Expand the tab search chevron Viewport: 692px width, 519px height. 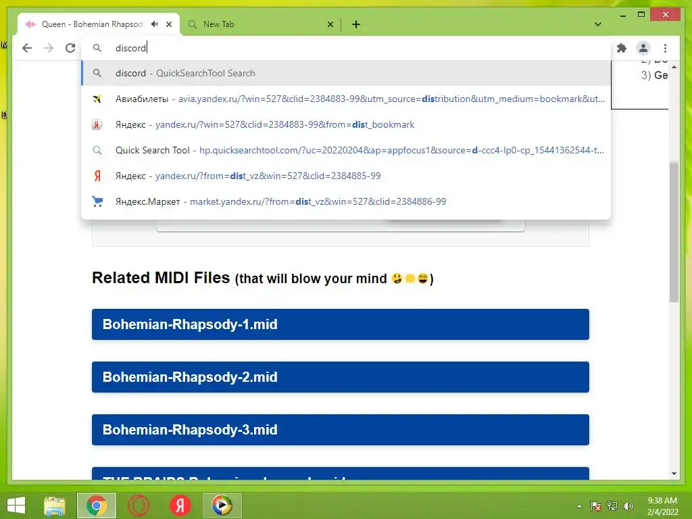click(598, 24)
